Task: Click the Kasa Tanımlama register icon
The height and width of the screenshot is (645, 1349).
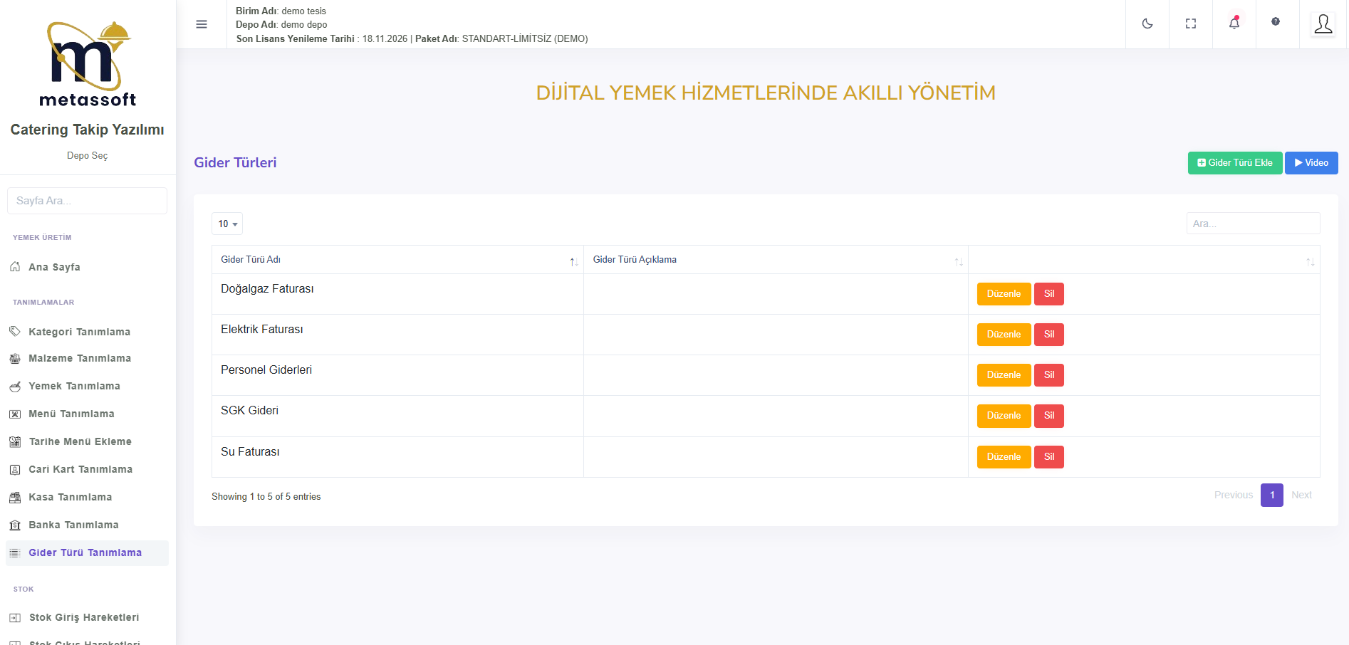Action: [x=15, y=498]
